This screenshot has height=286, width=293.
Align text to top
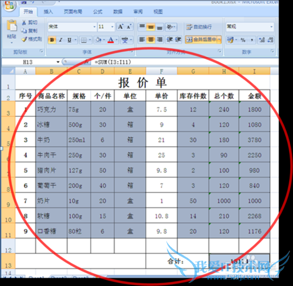pos(142,26)
